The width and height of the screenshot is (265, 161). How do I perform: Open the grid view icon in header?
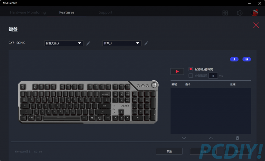[x=225, y=13]
